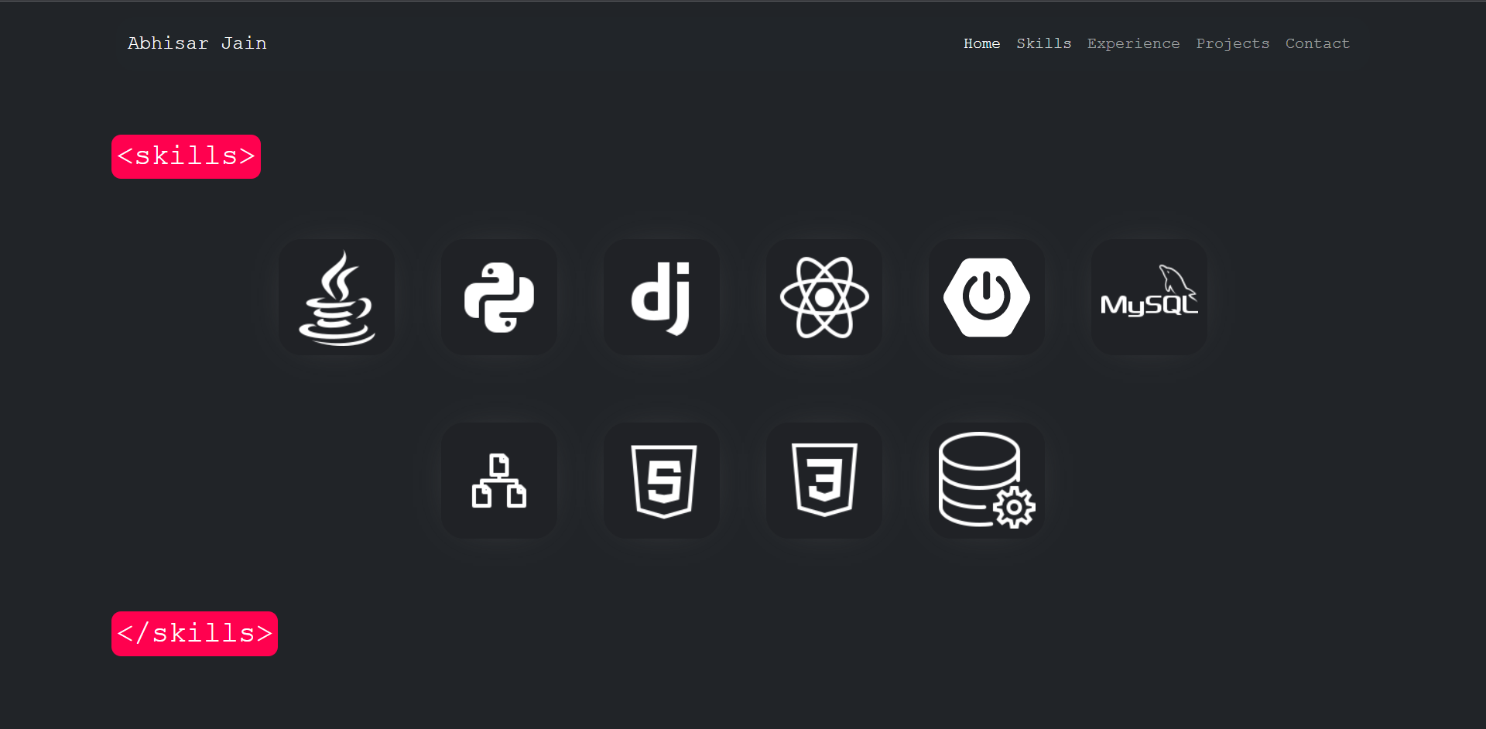
Task: Go to Home in navigation
Action: [981, 43]
